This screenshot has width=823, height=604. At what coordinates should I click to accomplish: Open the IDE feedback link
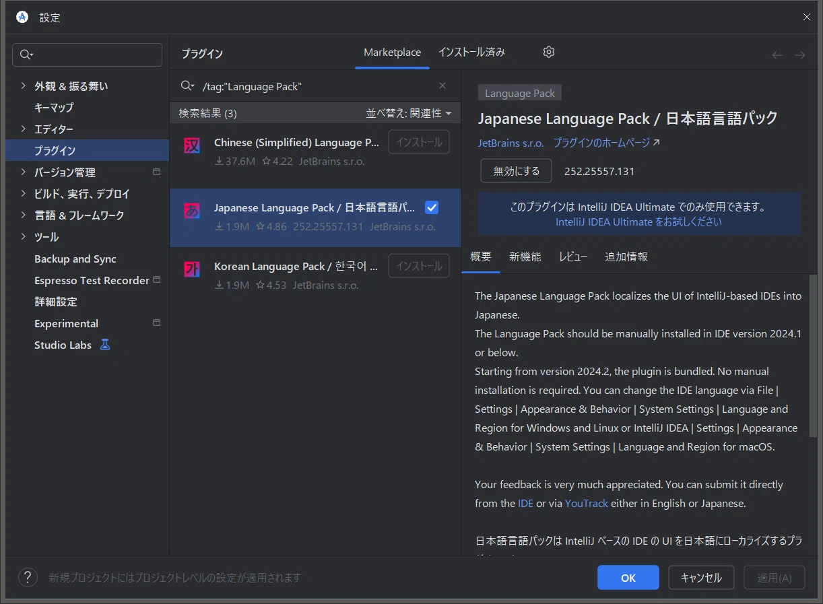tap(525, 503)
